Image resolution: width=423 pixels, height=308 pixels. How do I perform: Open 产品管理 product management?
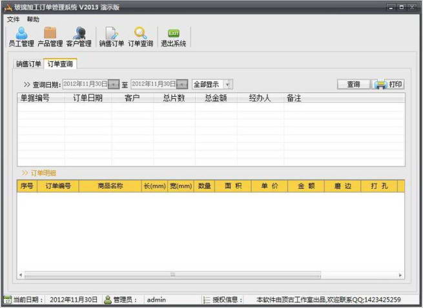coord(50,37)
